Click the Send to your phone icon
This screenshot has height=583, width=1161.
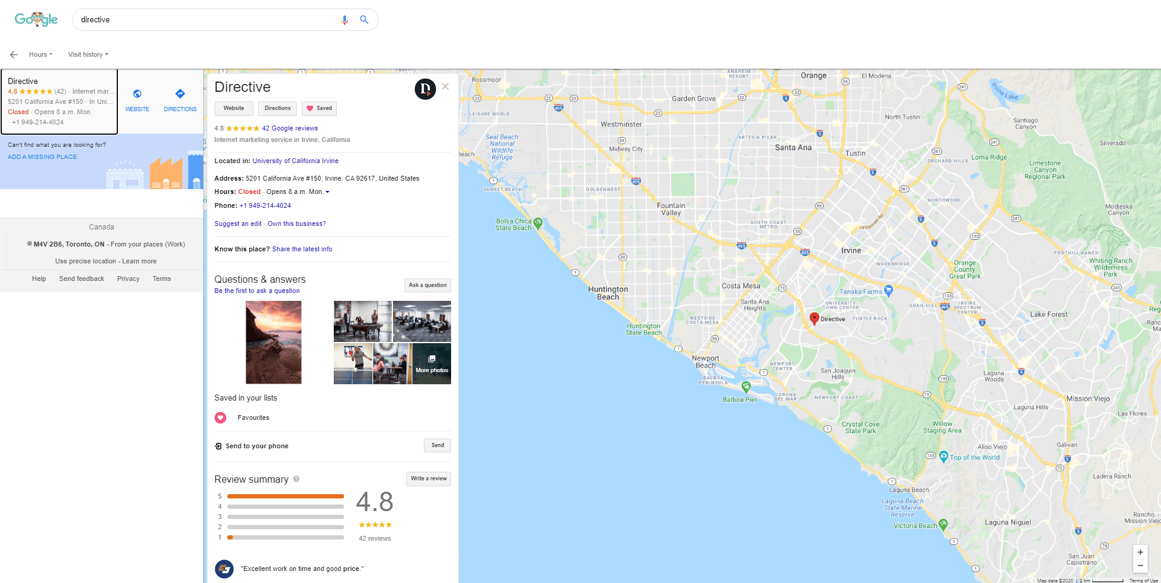pos(218,446)
